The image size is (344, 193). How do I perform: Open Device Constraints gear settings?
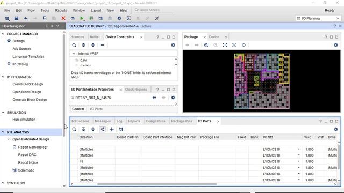tap(173, 45)
